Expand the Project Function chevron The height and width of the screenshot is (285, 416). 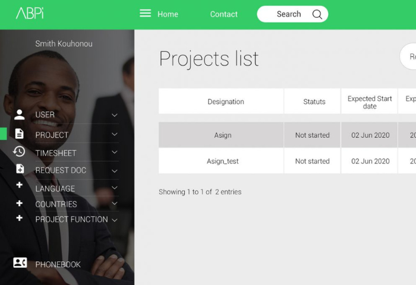pyautogui.click(x=115, y=220)
